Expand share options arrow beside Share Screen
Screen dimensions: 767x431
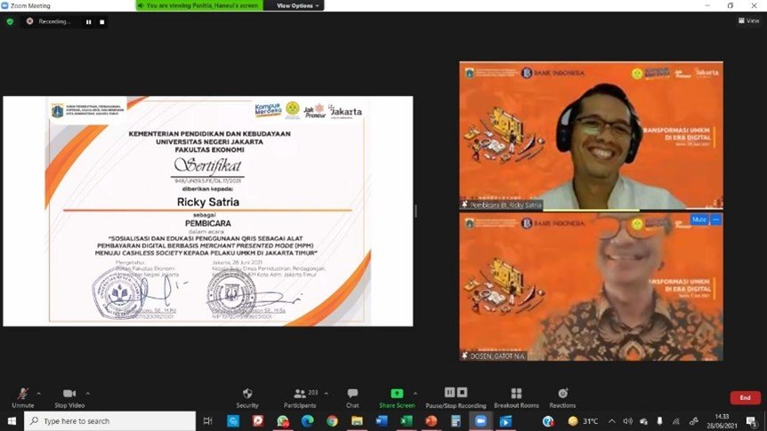(416, 393)
